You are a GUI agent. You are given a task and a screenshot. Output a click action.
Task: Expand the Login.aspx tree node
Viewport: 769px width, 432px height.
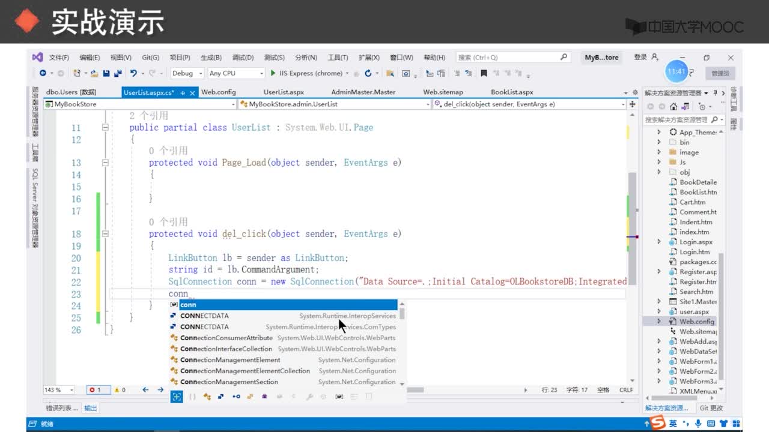click(x=659, y=242)
